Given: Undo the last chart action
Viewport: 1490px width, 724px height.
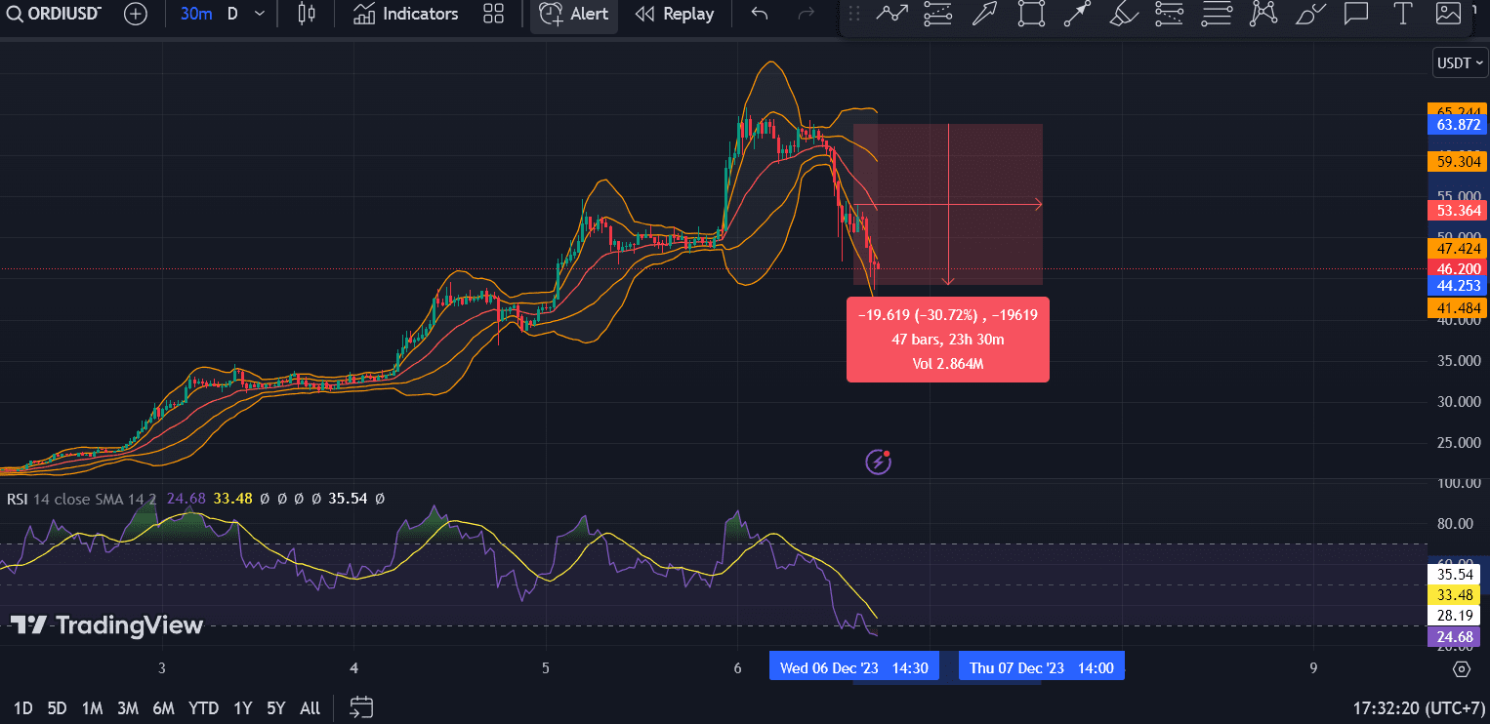Looking at the screenshot, I should 759,14.
